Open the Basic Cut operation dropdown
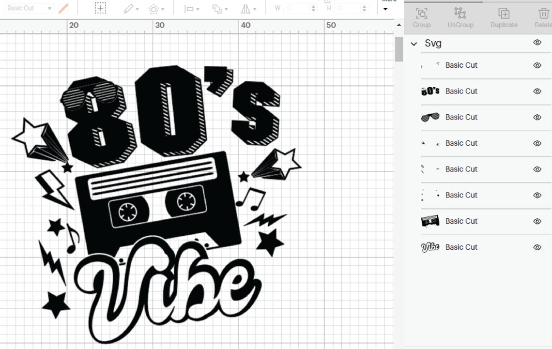Viewport: 552px width, 349px height. (28, 8)
